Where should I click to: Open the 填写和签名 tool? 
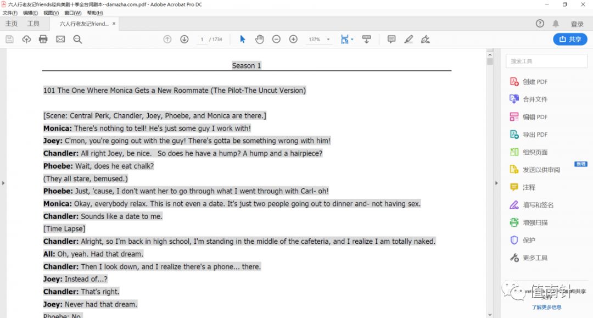tap(532, 205)
